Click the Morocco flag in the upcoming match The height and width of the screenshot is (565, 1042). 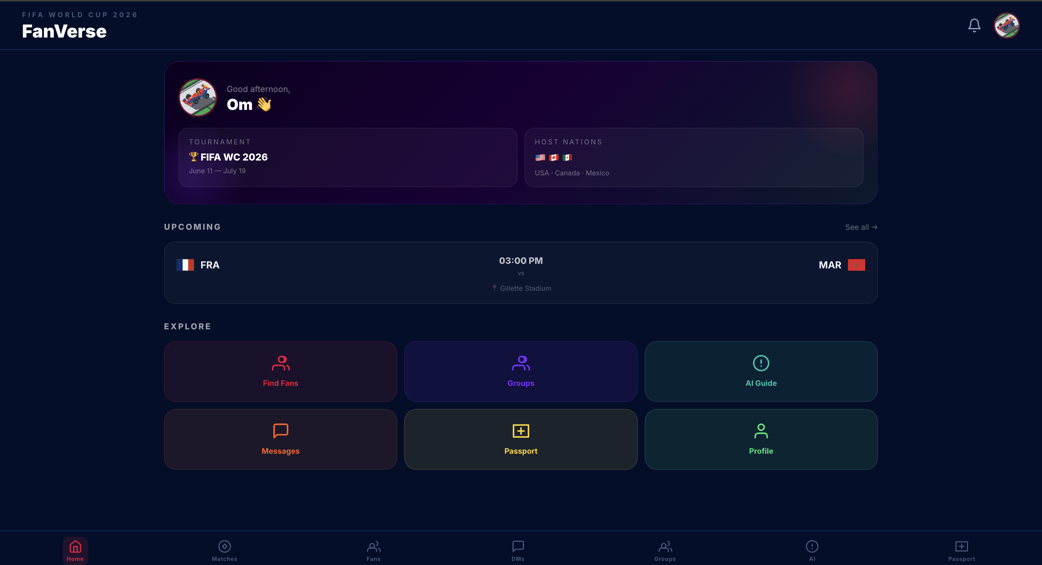[856, 265]
